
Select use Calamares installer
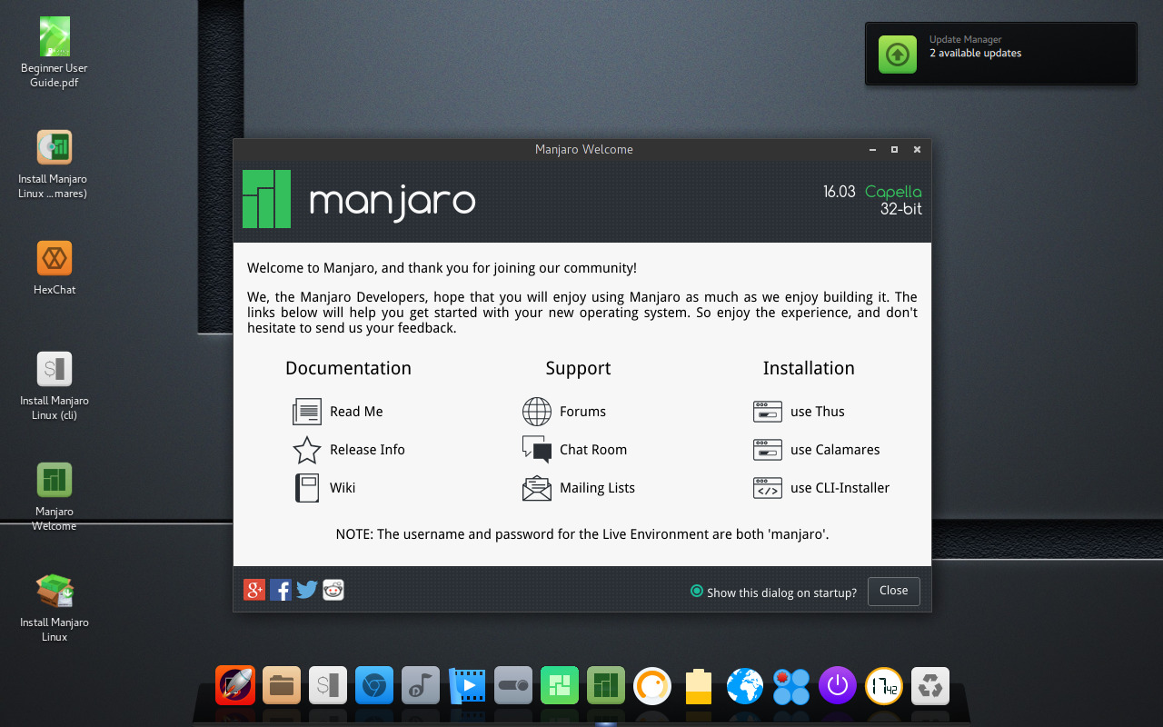pos(767,450)
